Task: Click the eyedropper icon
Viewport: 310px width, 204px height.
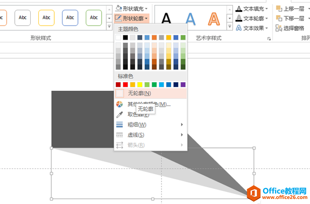Action: [x=119, y=114]
